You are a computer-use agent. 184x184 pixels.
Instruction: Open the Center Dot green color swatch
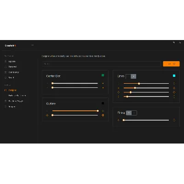pyautogui.click(x=103, y=75)
